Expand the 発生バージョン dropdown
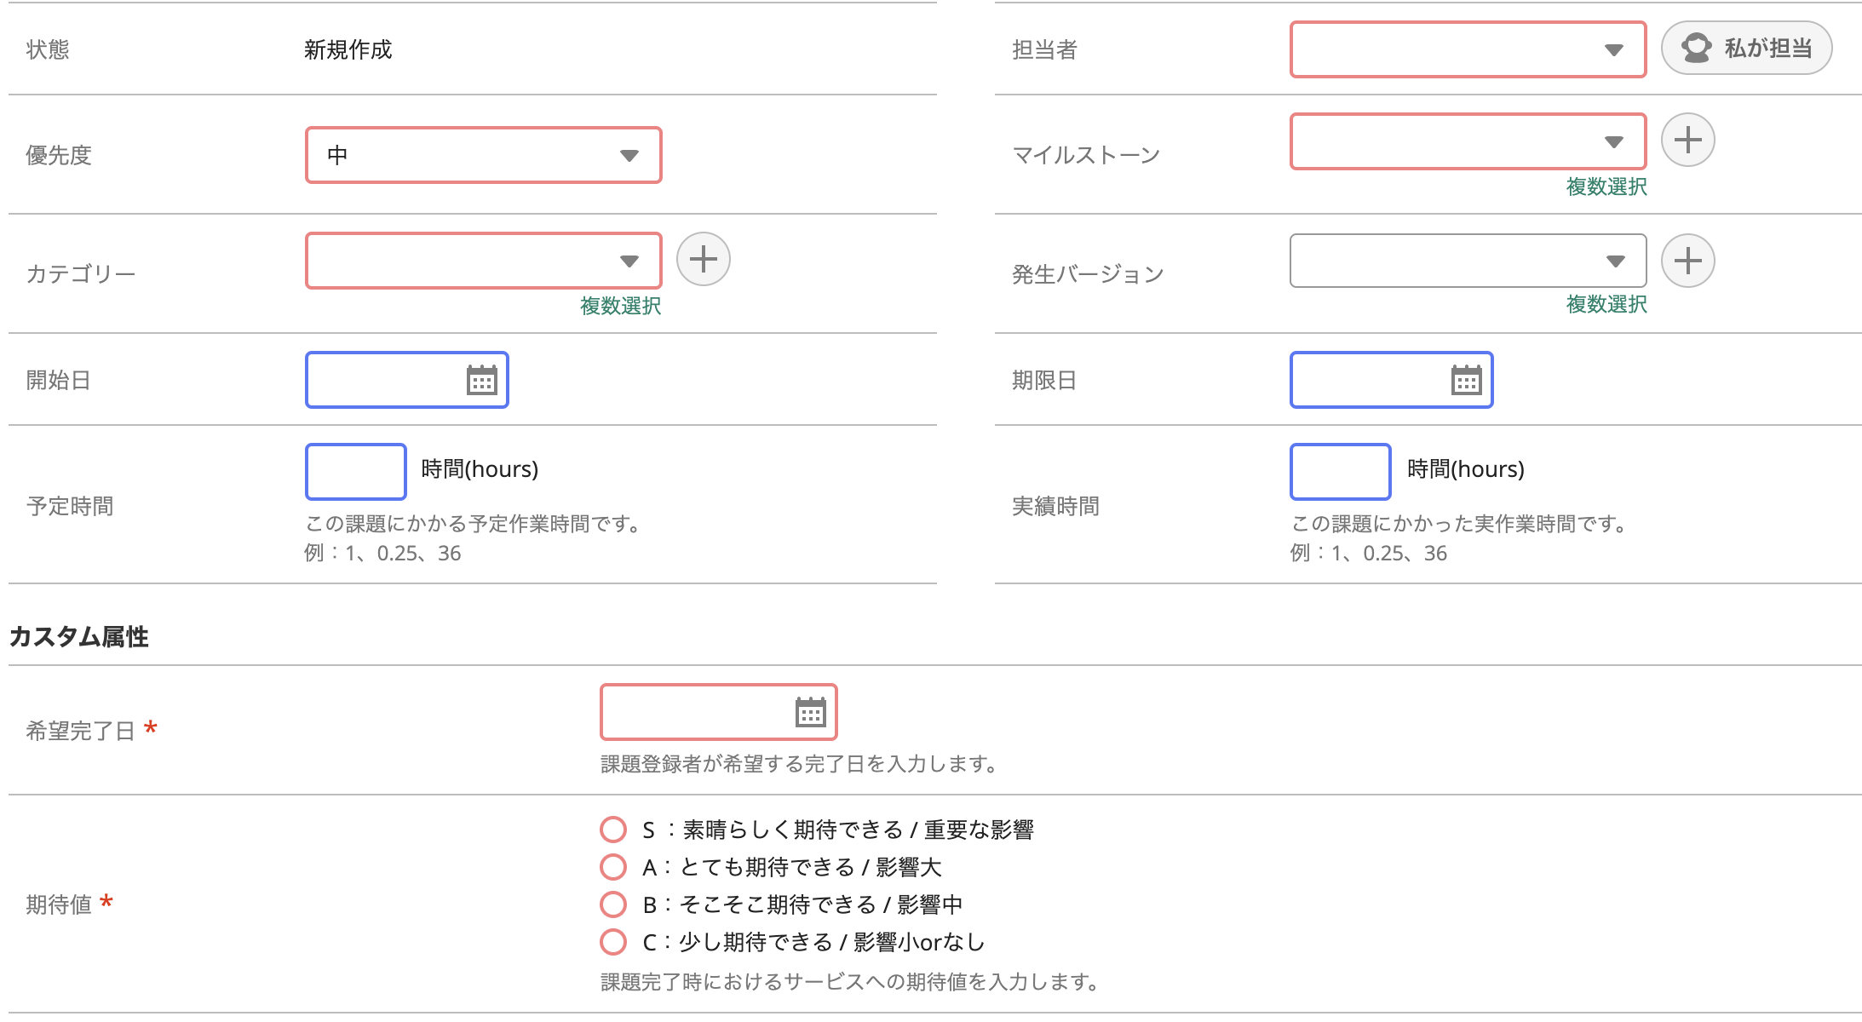Image resolution: width=1862 pixels, height=1022 pixels. [x=1467, y=261]
